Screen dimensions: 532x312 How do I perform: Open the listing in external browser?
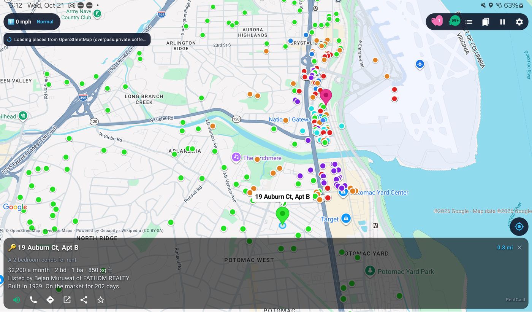pos(67,300)
